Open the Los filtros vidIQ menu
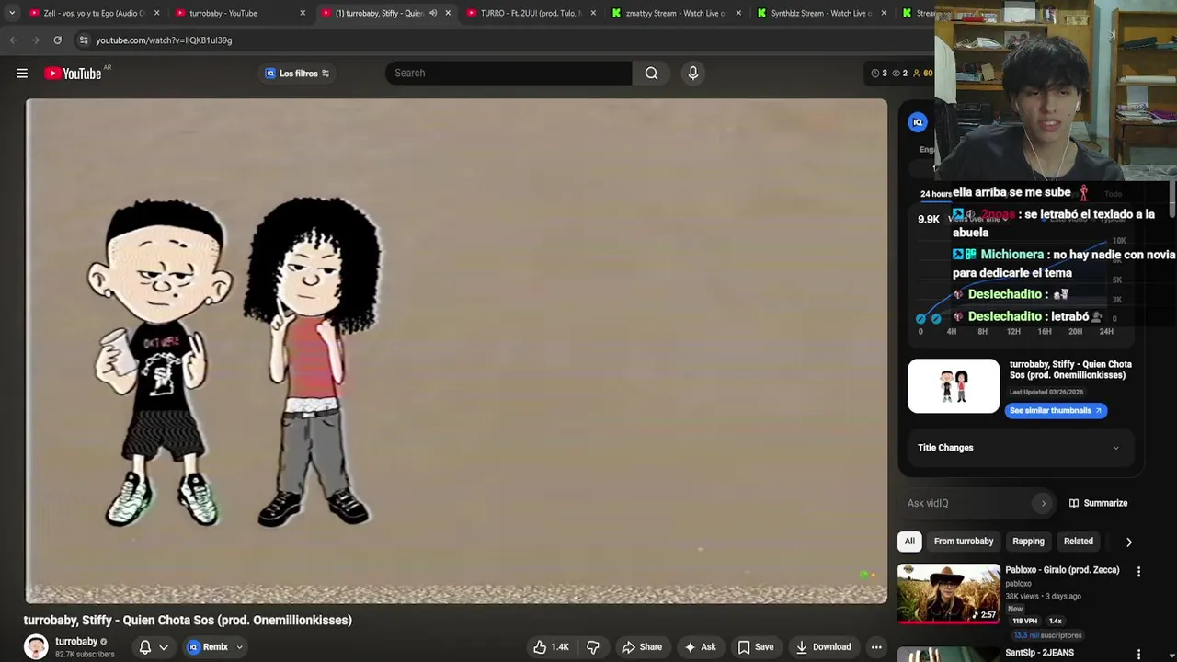The height and width of the screenshot is (662, 1177). pos(297,74)
